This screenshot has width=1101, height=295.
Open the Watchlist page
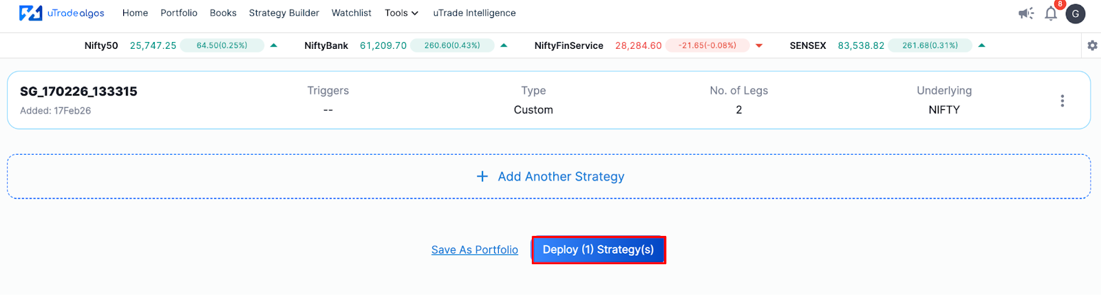(352, 13)
